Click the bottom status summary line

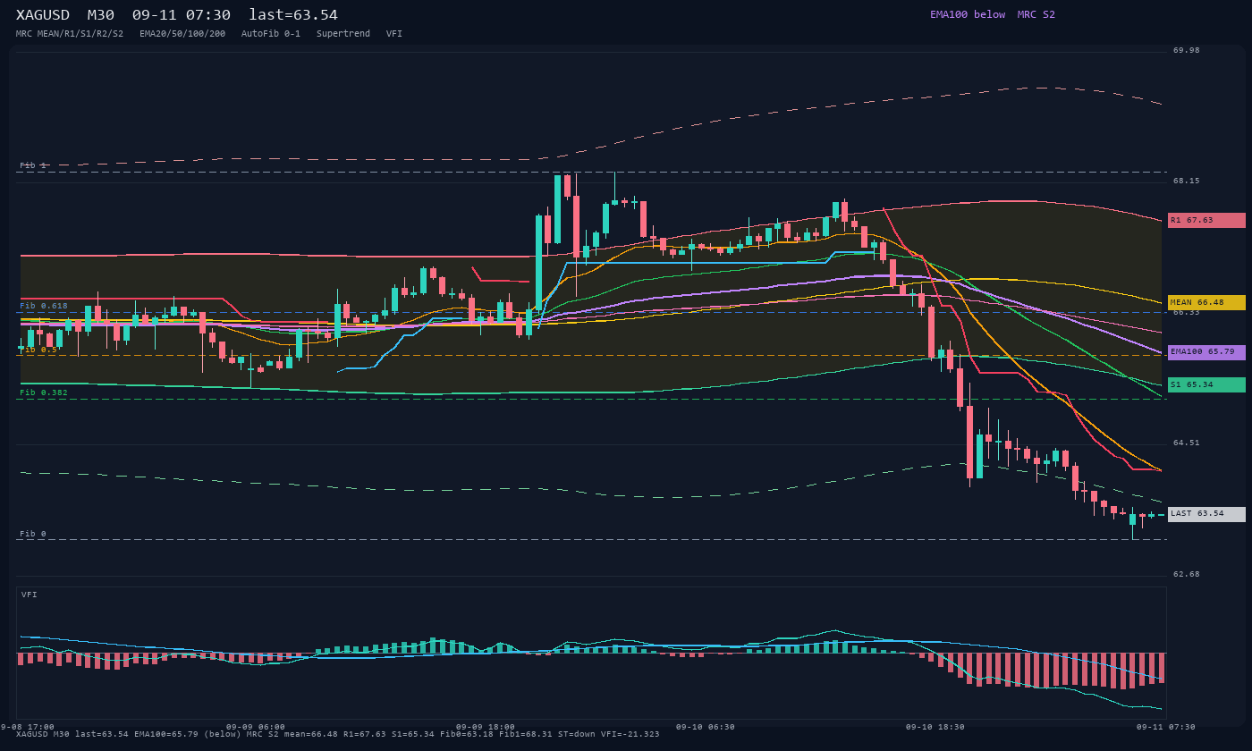[x=338, y=734]
